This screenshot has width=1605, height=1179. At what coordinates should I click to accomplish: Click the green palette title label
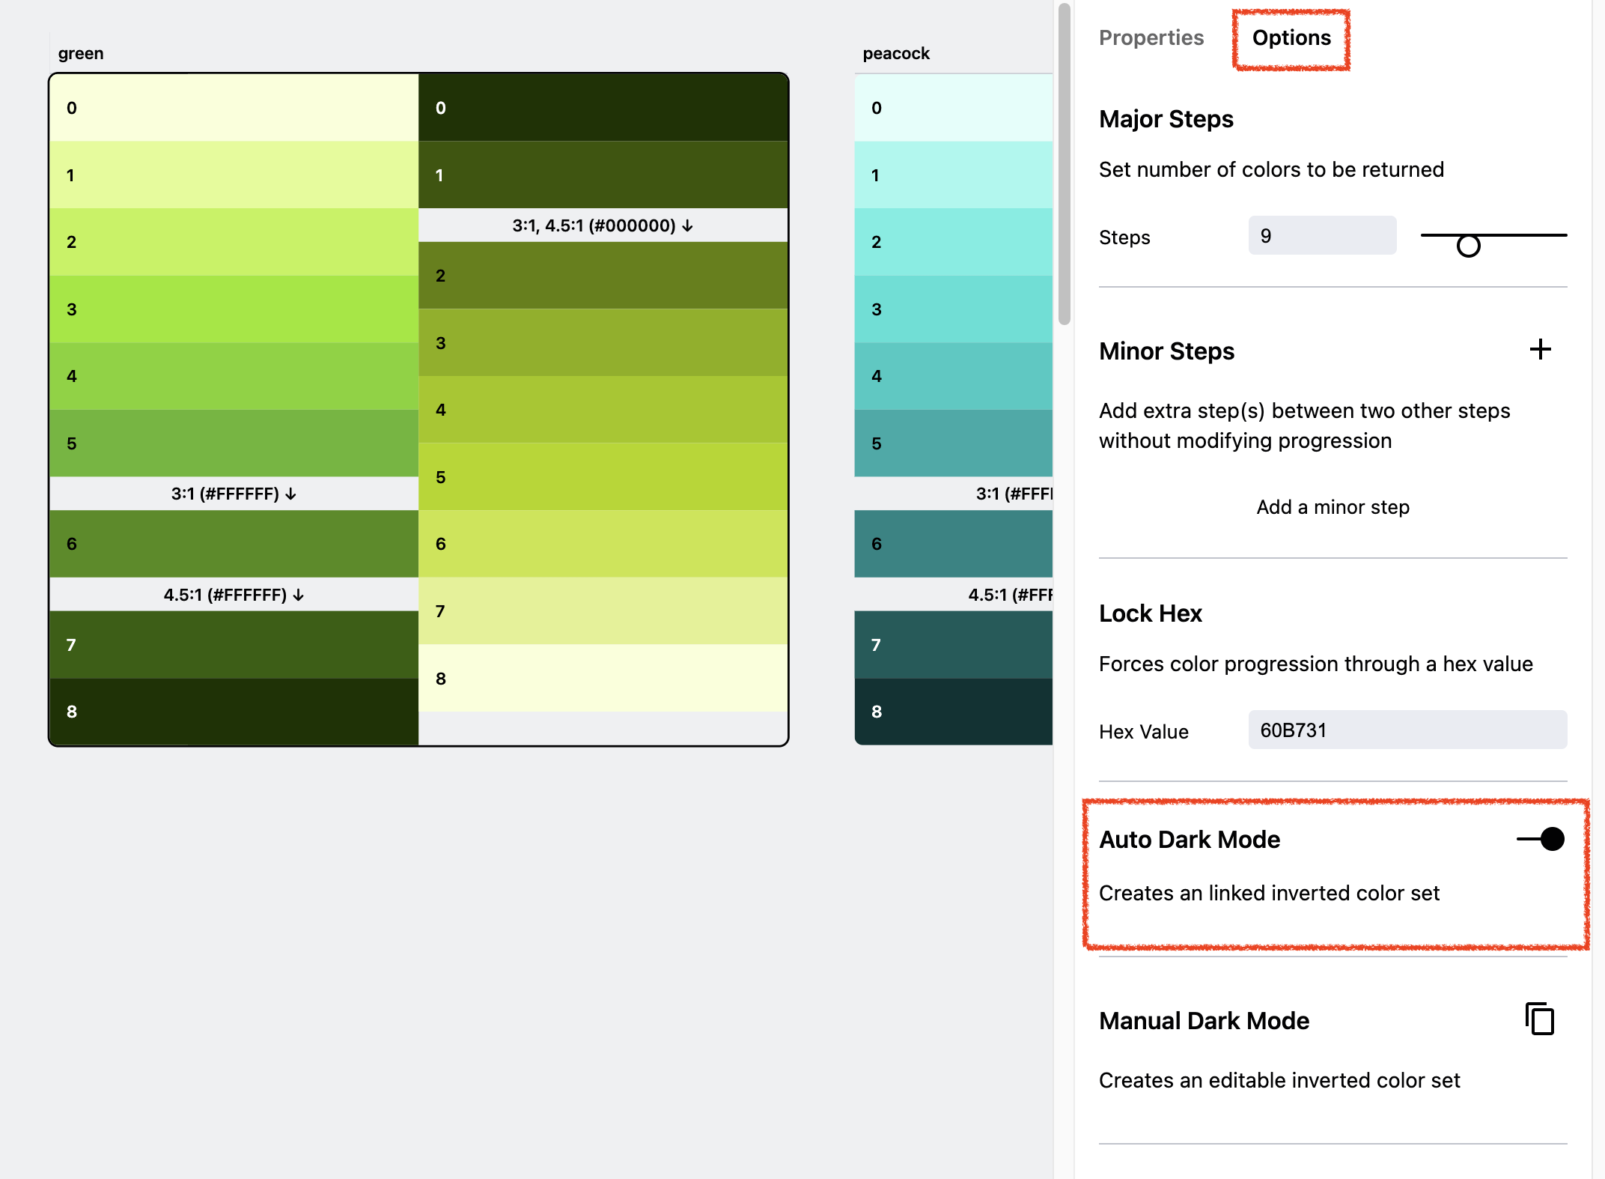(81, 53)
